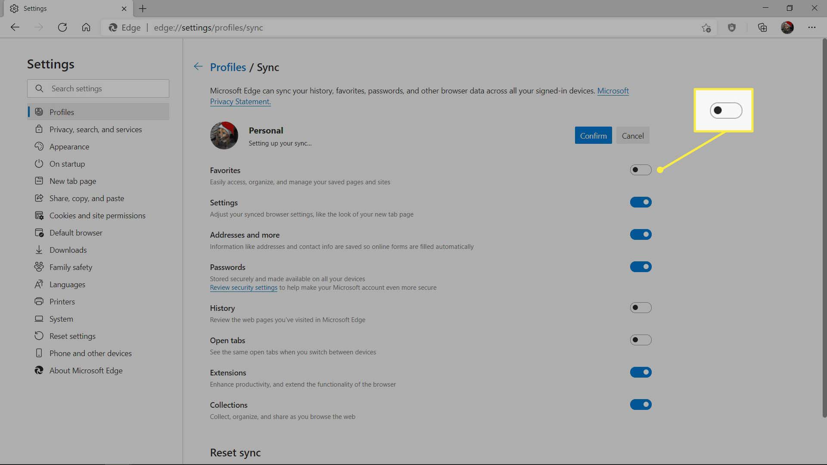This screenshot has height=465, width=827.
Task: Click the shield/tracker prevention icon
Action: [x=732, y=27]
